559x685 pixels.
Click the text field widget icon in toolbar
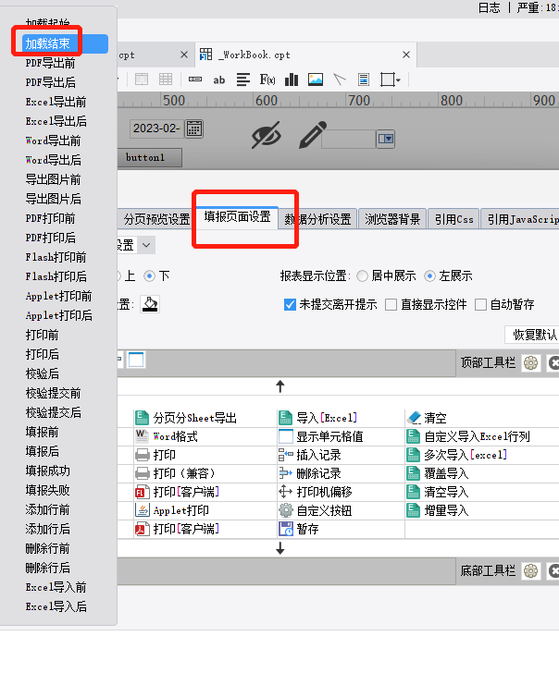point(195,80)
